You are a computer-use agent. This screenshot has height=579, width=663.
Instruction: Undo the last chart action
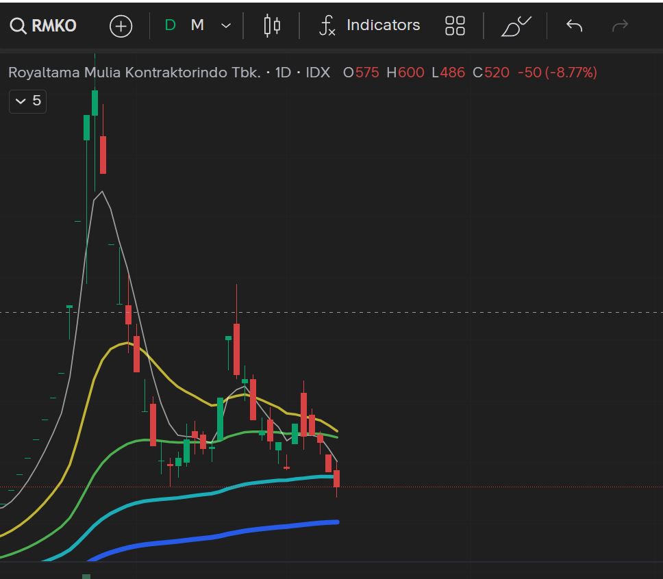click(574, 26)
